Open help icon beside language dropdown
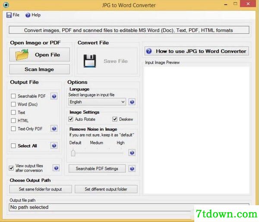The image size is (259, 222). pos(132,102)
